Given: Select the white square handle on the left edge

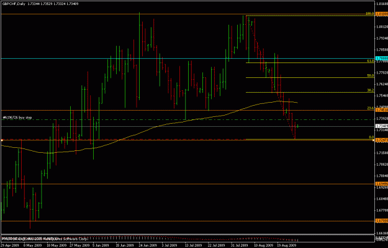Looking at the screenshot, I should click(2, 140).
